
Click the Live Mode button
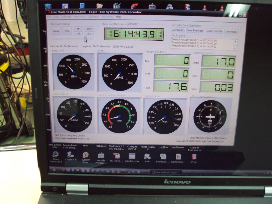tap(231, 32)
